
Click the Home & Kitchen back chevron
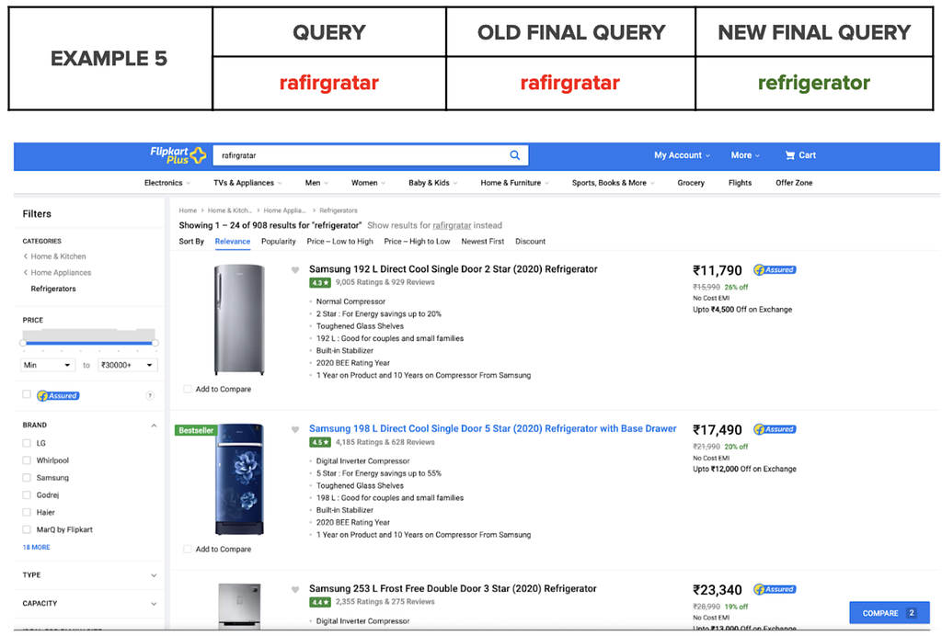[x=26, y=256]
